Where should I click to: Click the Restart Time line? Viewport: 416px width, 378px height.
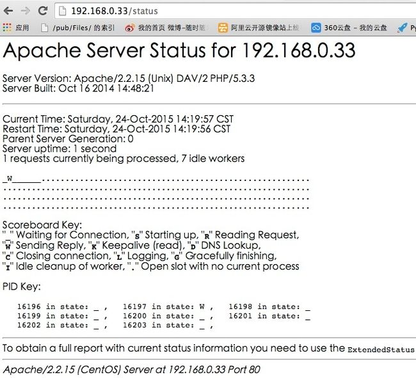point(116,129)
